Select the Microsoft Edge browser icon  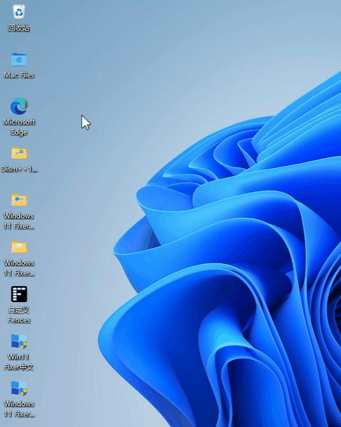[x=19, y=106]
